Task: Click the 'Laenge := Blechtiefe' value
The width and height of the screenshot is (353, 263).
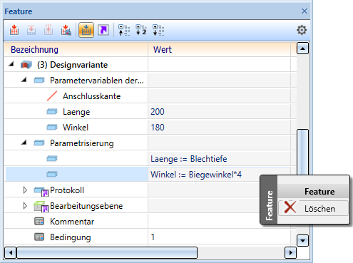Action: pyautogui.click(x=189, y=159)
